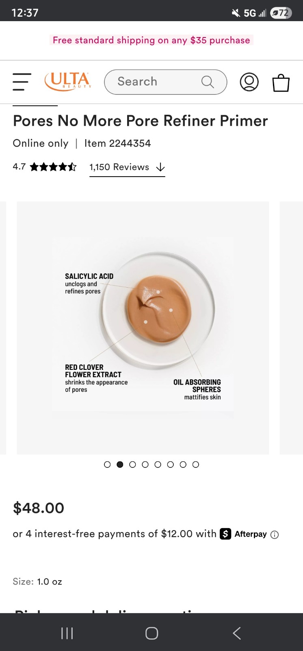Click into the Search field
This screenshot has width=303, height=651.
coord(166,82)
